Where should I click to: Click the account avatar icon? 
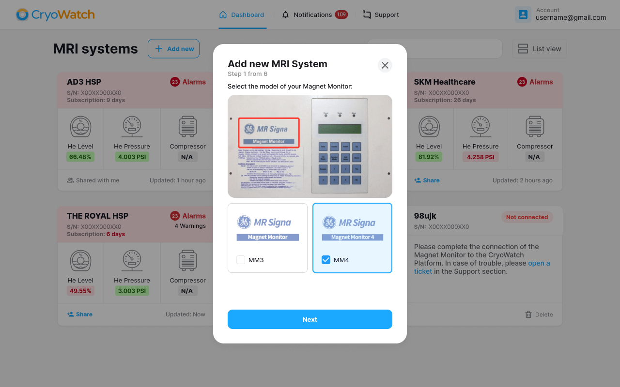pos(523,15)
